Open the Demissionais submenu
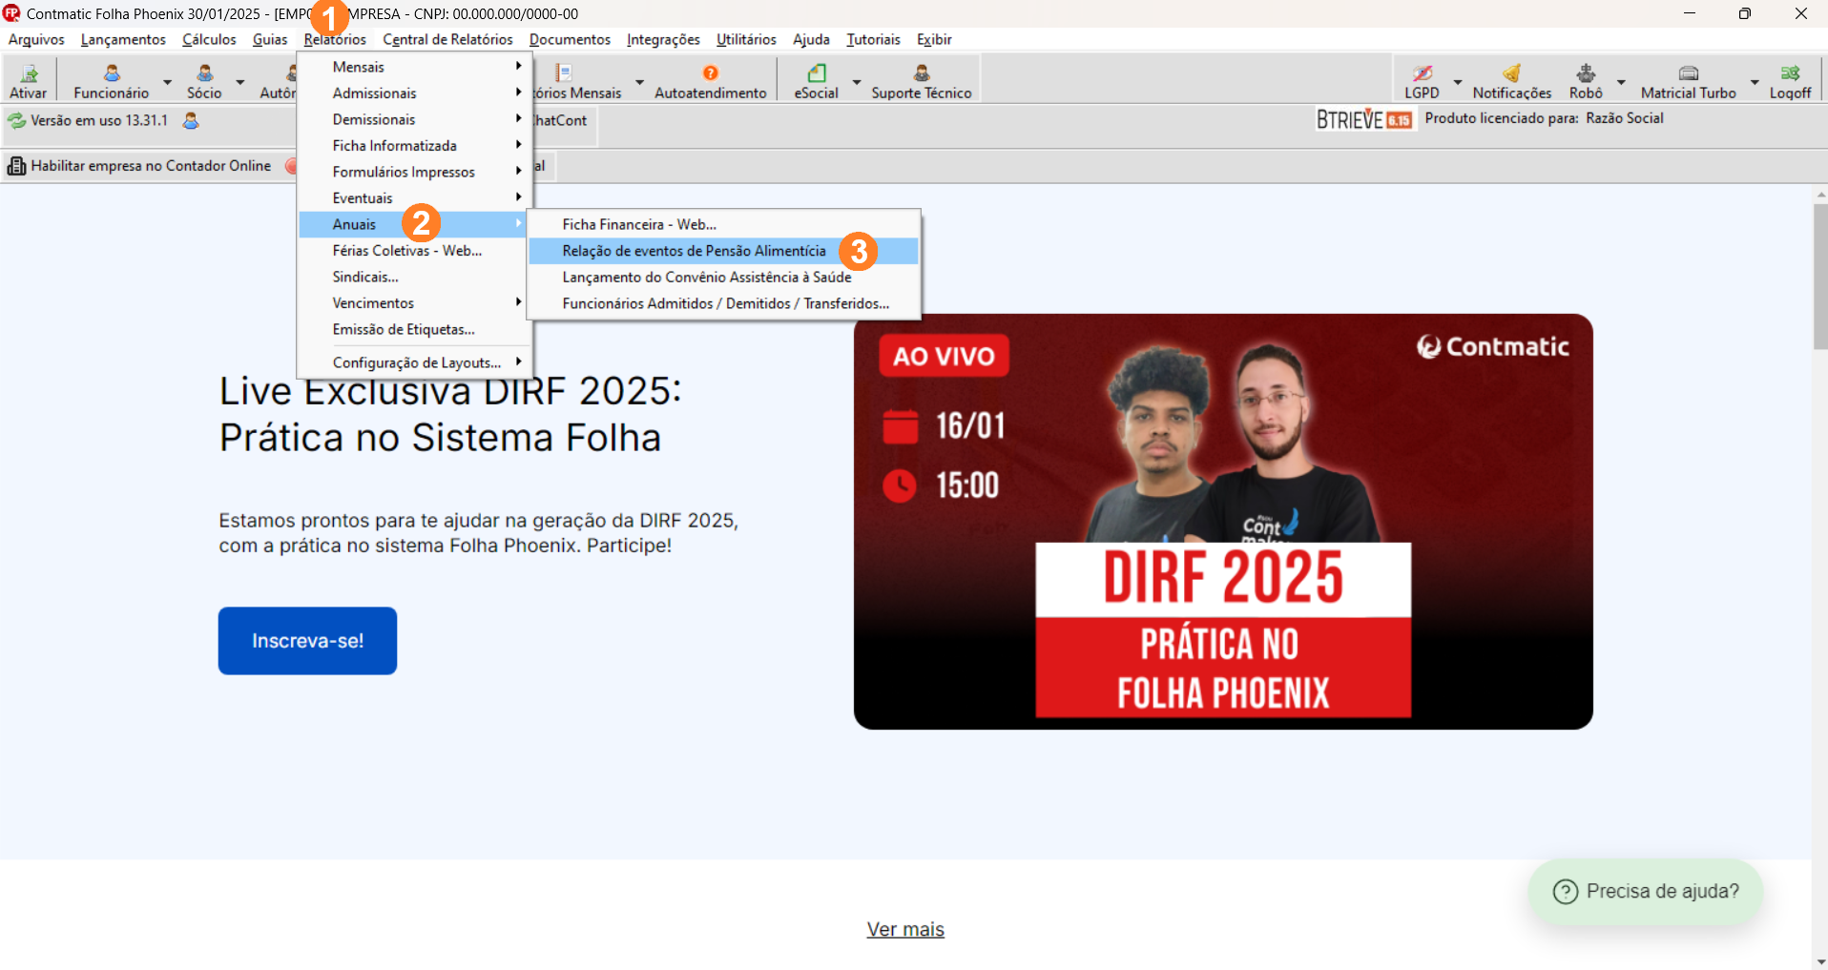1828x970 pixels. [414, 119]
